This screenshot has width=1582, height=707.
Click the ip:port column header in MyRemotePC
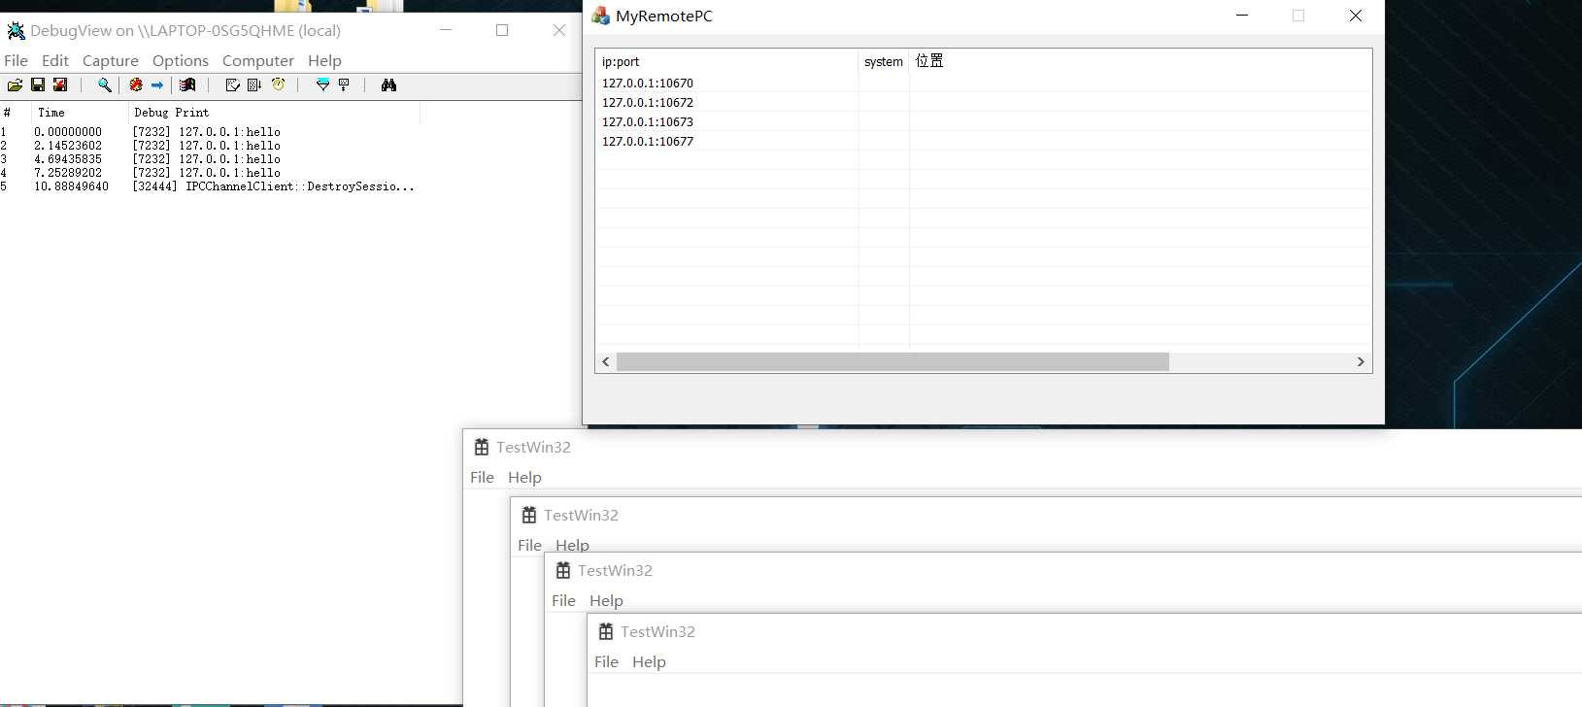(x=727, y=61)
